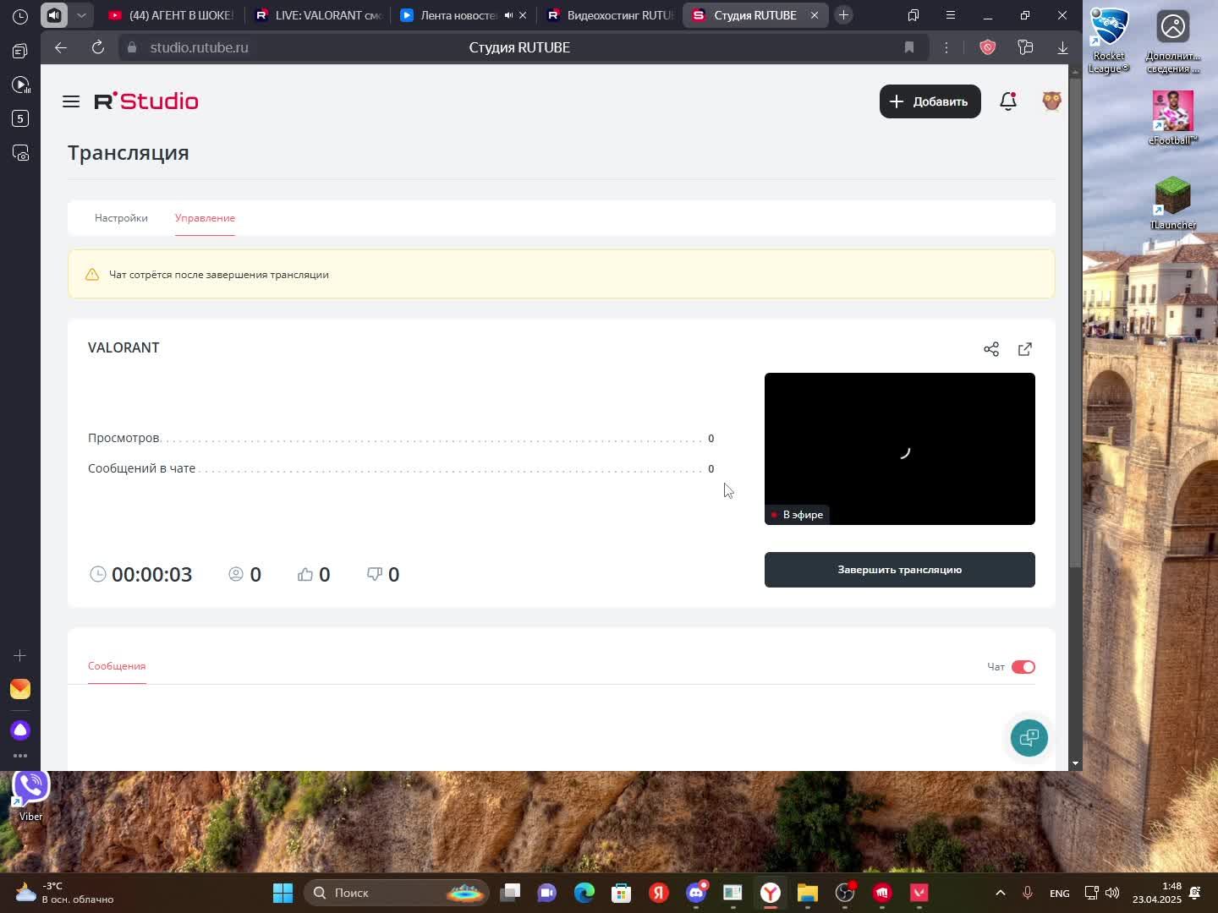Click the ENG language indicator
Screen dimensions: 1218x913
click(x=1059, y=893)
